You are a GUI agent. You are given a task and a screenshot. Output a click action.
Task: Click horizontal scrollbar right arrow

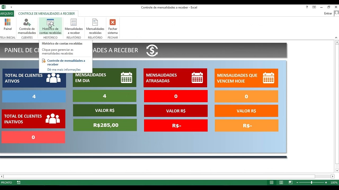point(333,176)
